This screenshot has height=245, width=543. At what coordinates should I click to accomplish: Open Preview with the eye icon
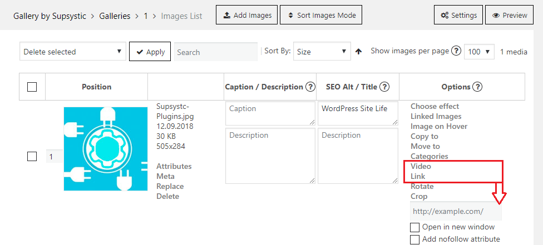(x=510, y=15)
